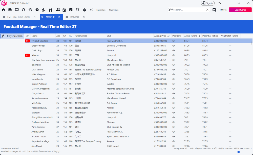Close the FM - Real Time Editor tab
The height and width of the screenshot is (155, 253).
(34, 17)
